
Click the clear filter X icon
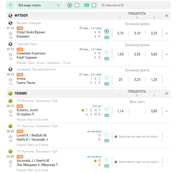[x=10, y=5]
